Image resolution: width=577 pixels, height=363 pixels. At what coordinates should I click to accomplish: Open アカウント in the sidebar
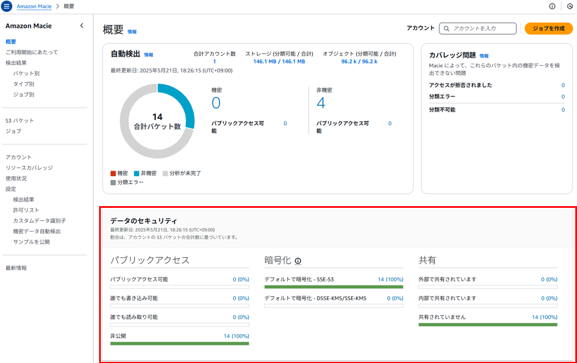pos(18,157)
